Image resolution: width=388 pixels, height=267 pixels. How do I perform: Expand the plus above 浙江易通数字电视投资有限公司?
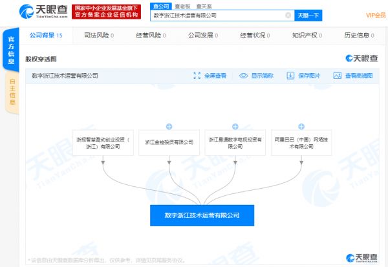click(235, 125)
